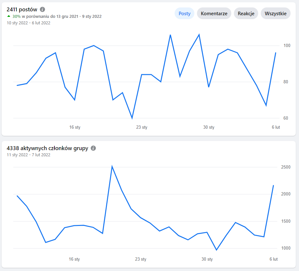Click the 2500 peak on members chart

(112, 166)
